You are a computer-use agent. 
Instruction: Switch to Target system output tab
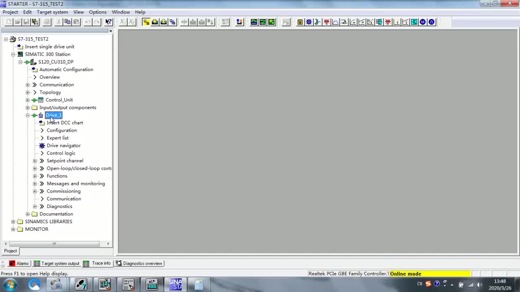(56, 264)
